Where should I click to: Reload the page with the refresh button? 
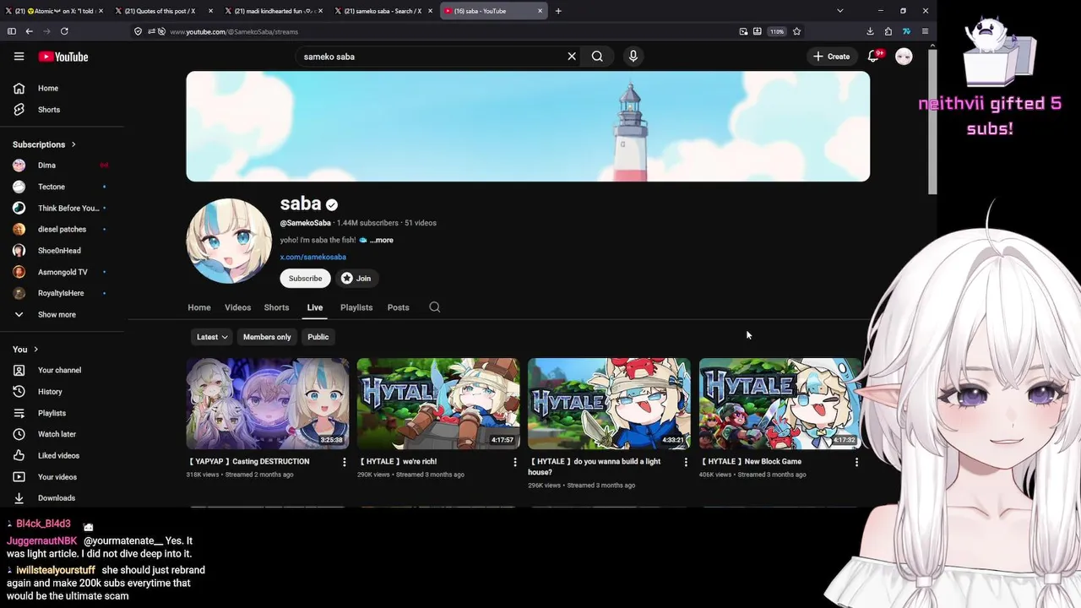click(64, 31)
